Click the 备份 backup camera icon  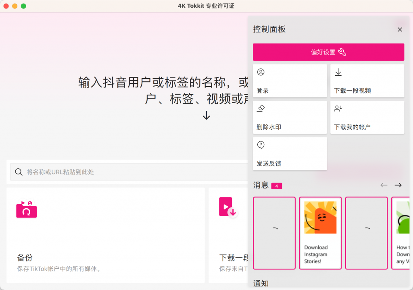pyautogui.click(x=26, y=210)
